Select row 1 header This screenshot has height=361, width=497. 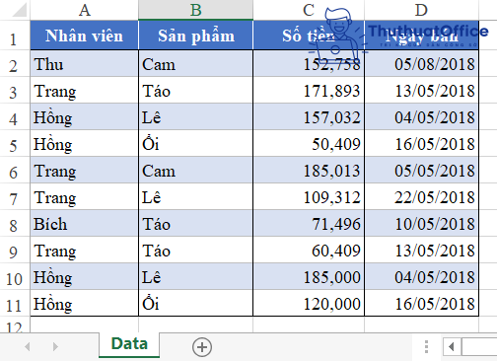[x=15, y=36]
